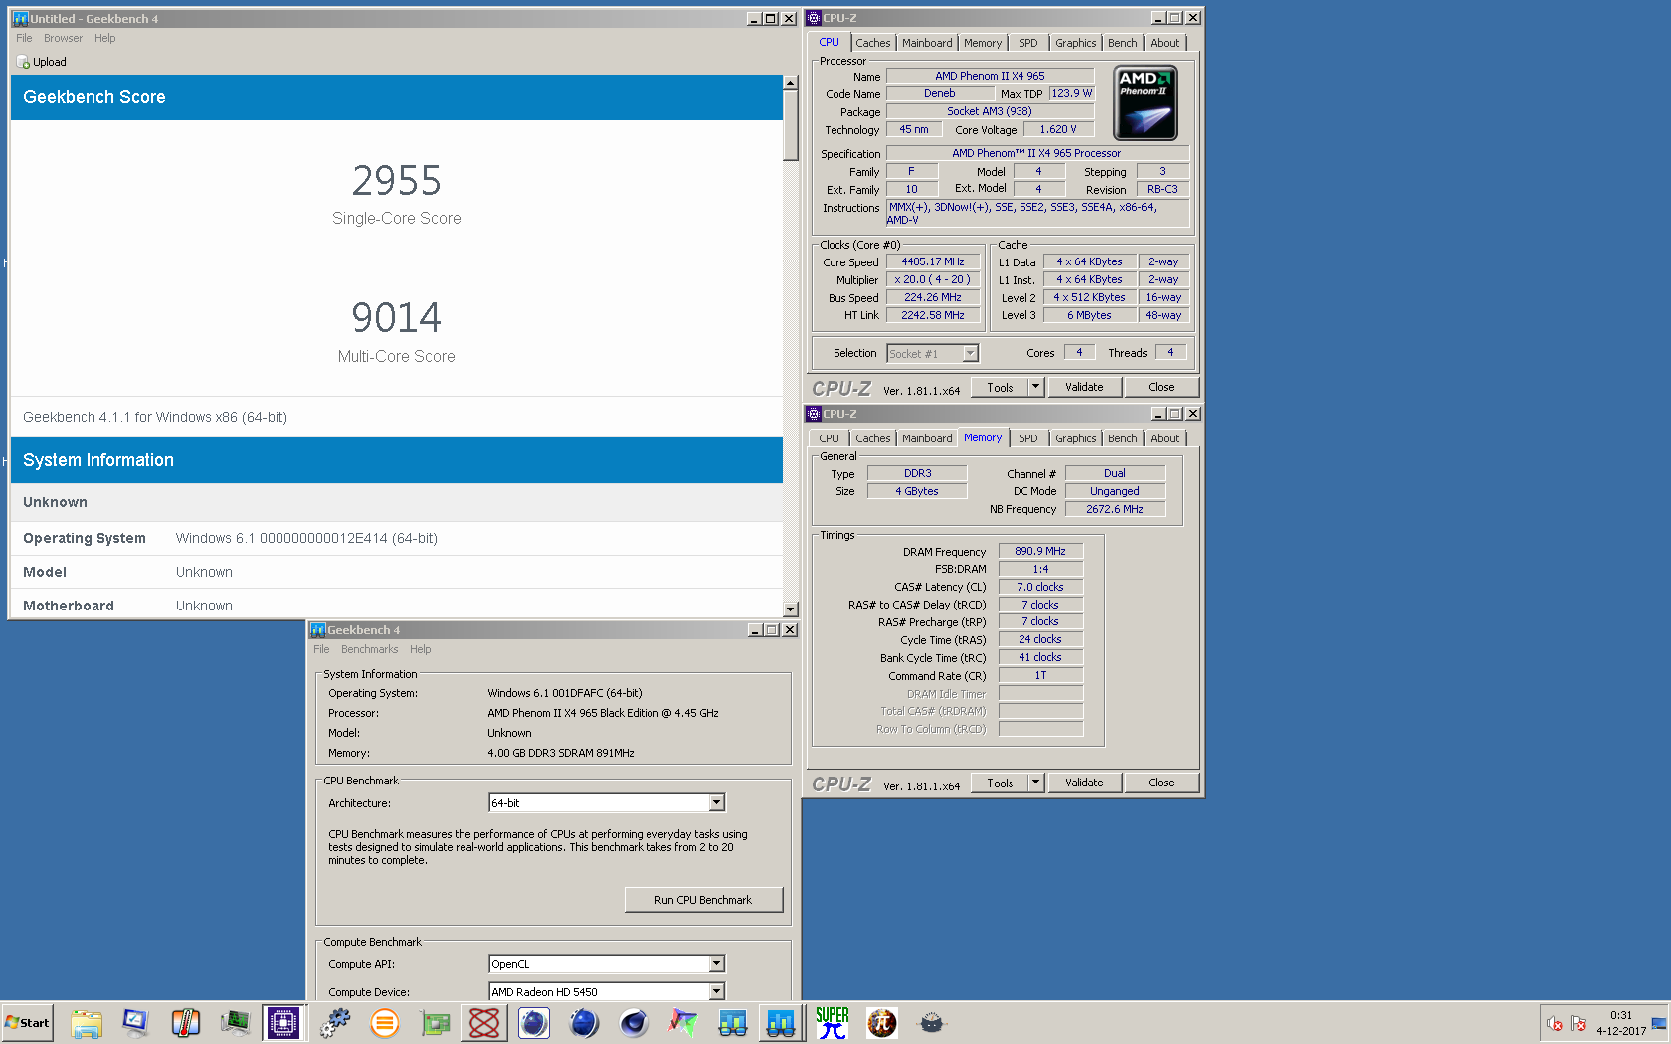Open the Bench tab in upper CPU-Z
Image resolution: width=1671 pixels, height=1044 pixels.
(1123, 43)
